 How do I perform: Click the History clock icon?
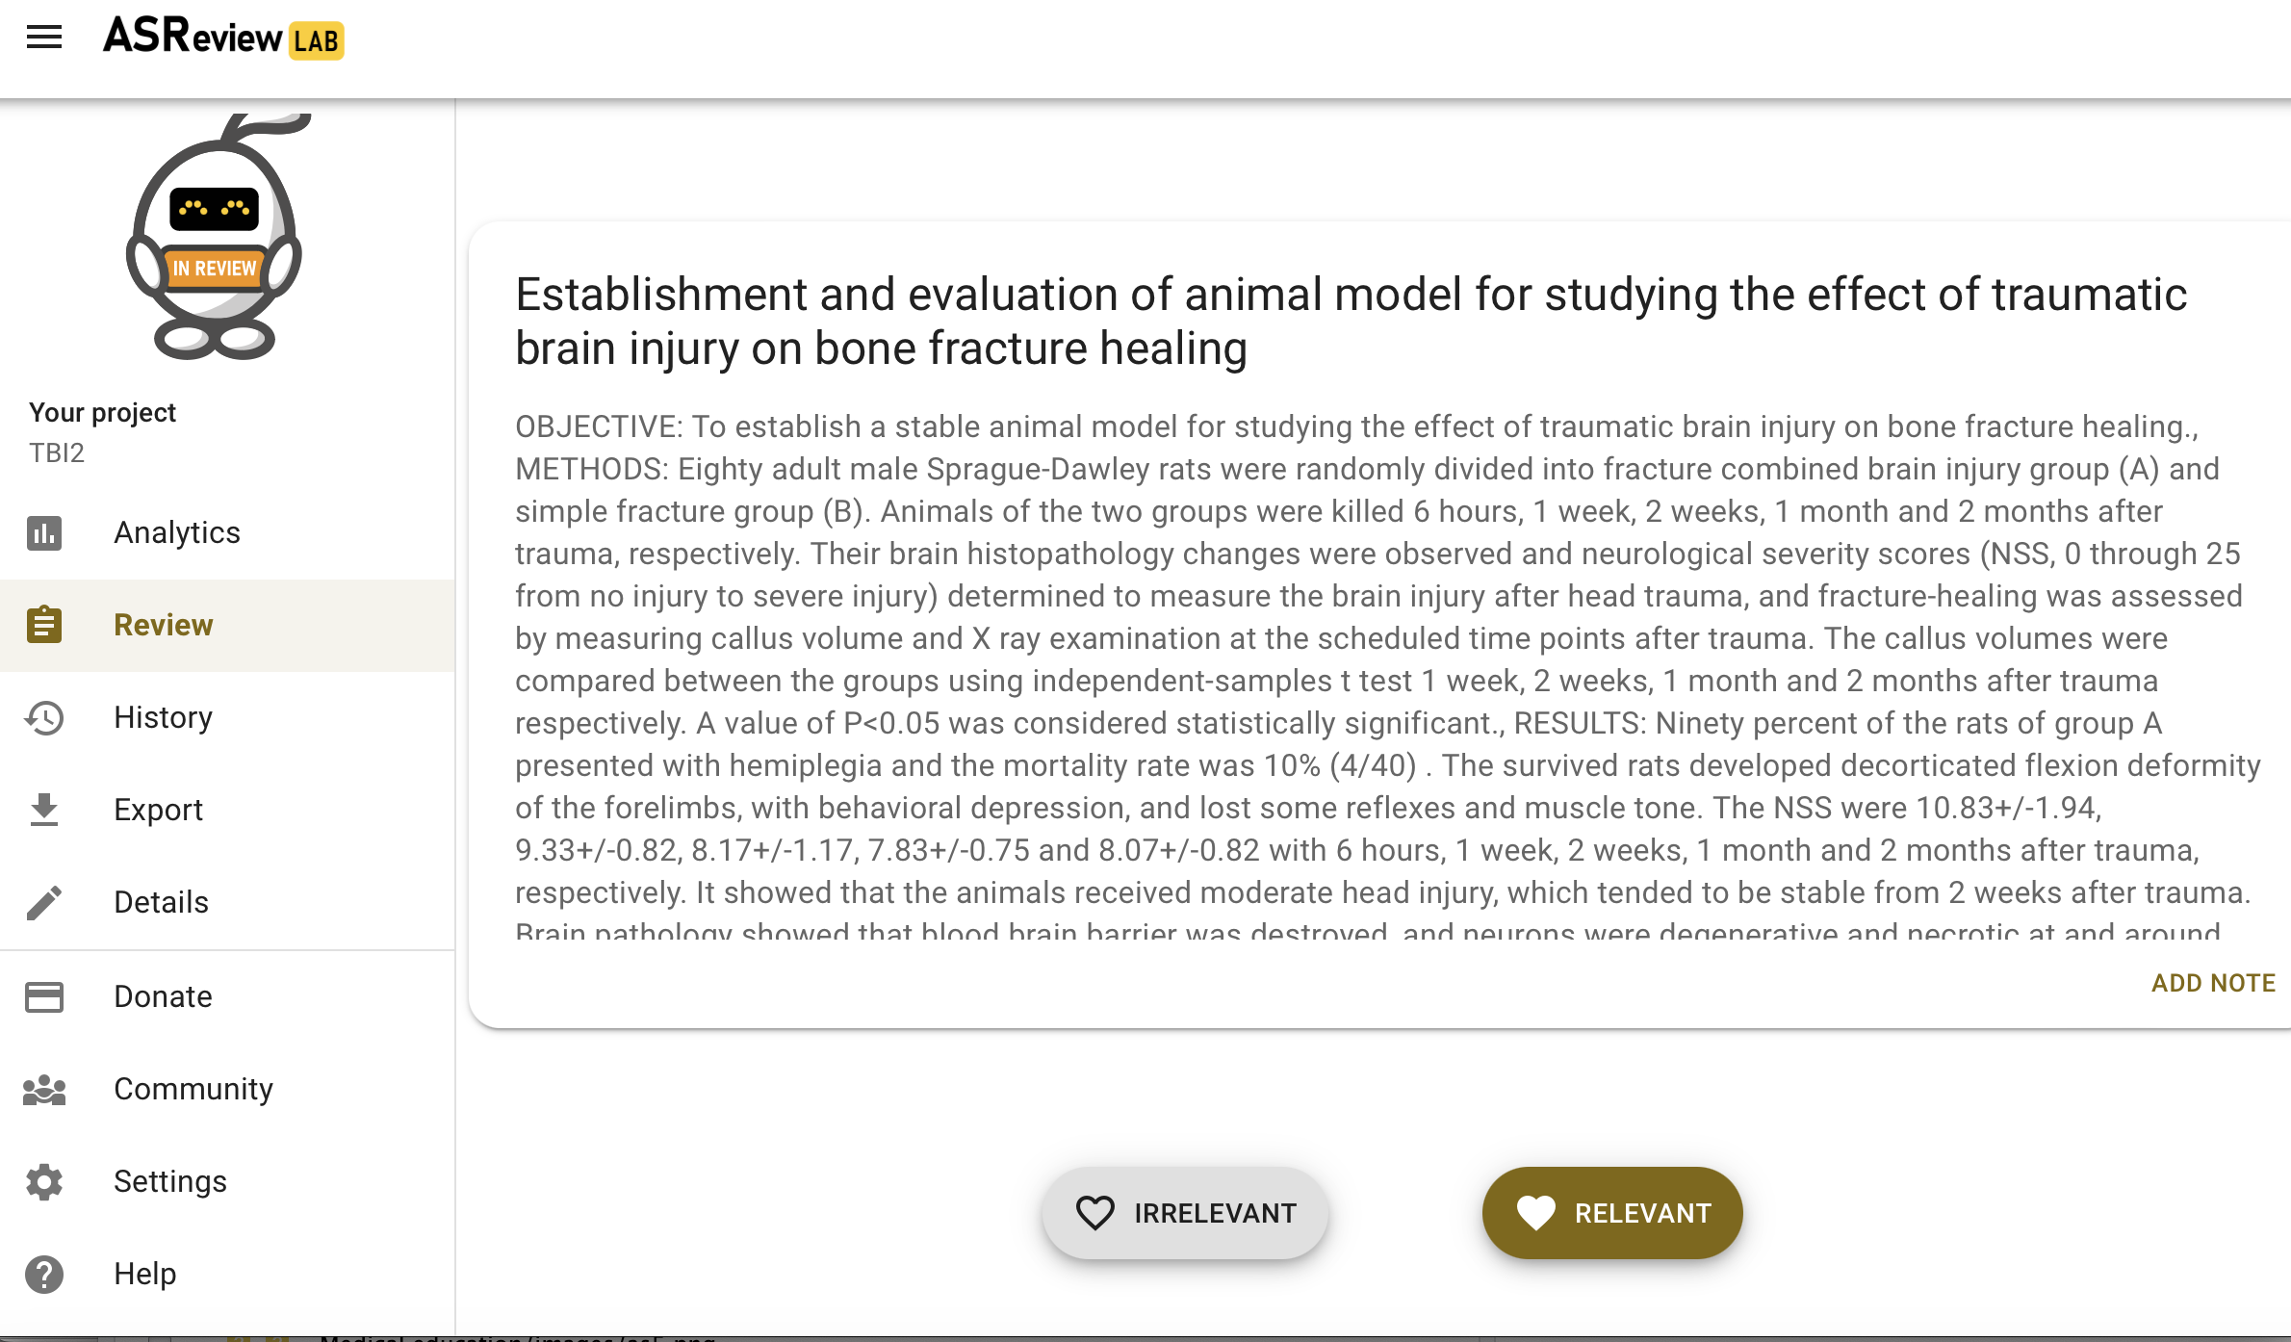pos(44,717)
